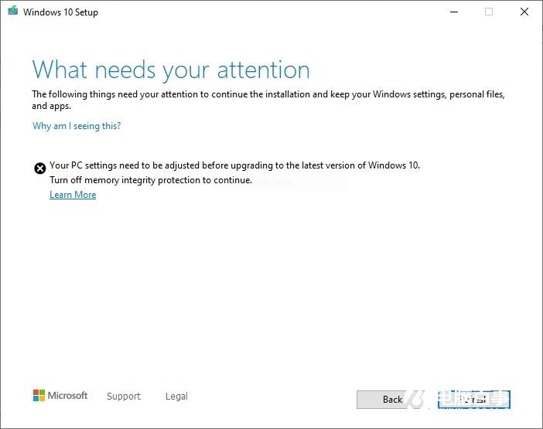Open the Legal link in footer
The height and width of the screenshot is (429, 543).
pos(176,396)
